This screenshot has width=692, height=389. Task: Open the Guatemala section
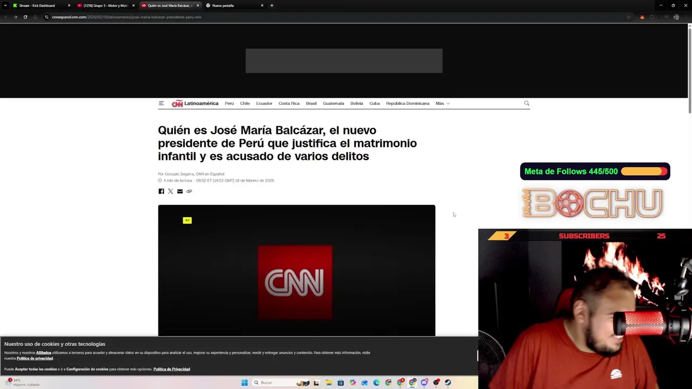point(334,103)
